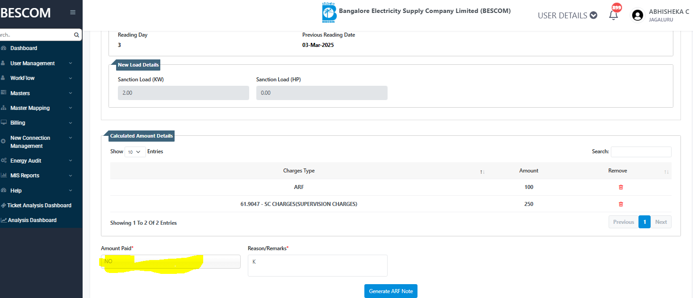Click the Masters sidebar icon
Image resolution: width=693 pixels, height=298 pixels.
click(x=4, y=93)
